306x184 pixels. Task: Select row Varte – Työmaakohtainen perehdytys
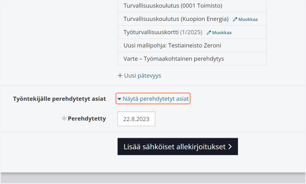[x=192, y=59]
